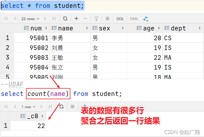Click cell 95002 in num column
This screenshot has height=137, width=204.
pyautogui.click(x=32, y=48)
